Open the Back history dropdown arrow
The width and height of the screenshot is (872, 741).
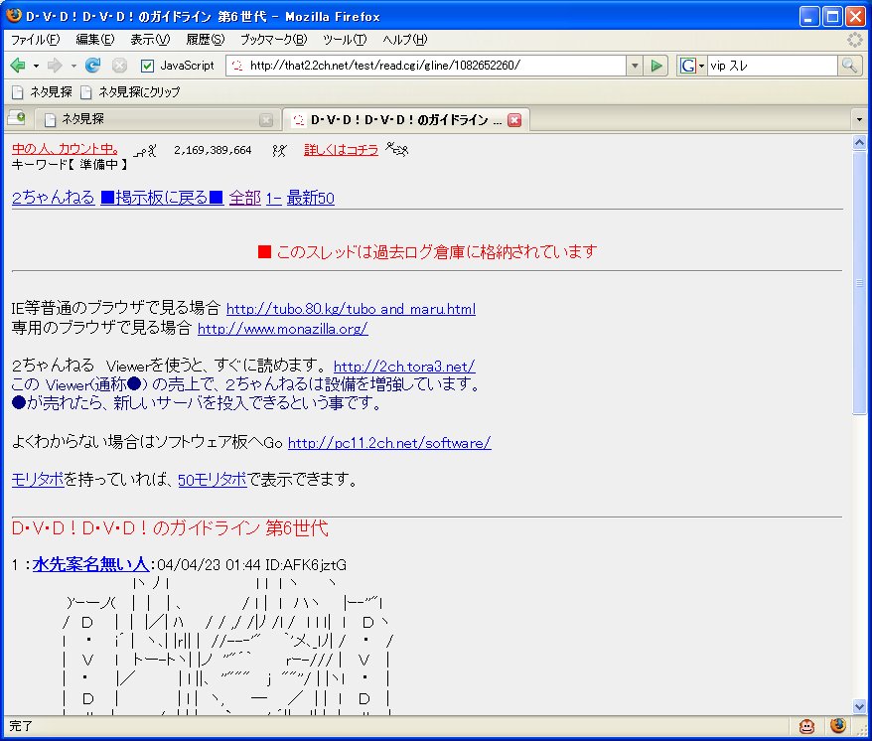click(36, 66)
